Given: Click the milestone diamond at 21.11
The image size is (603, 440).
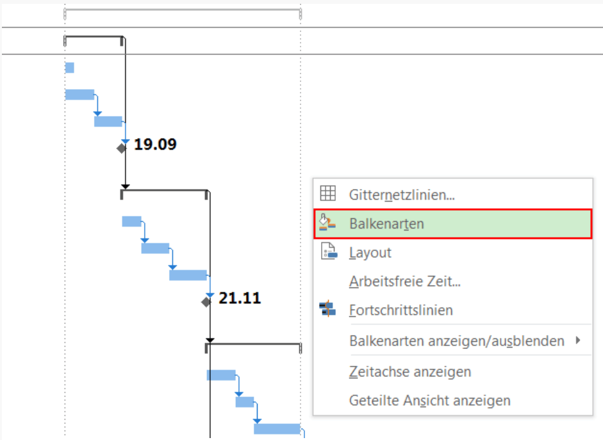Looking at the screenshot, I should click(x=206, y=302).
